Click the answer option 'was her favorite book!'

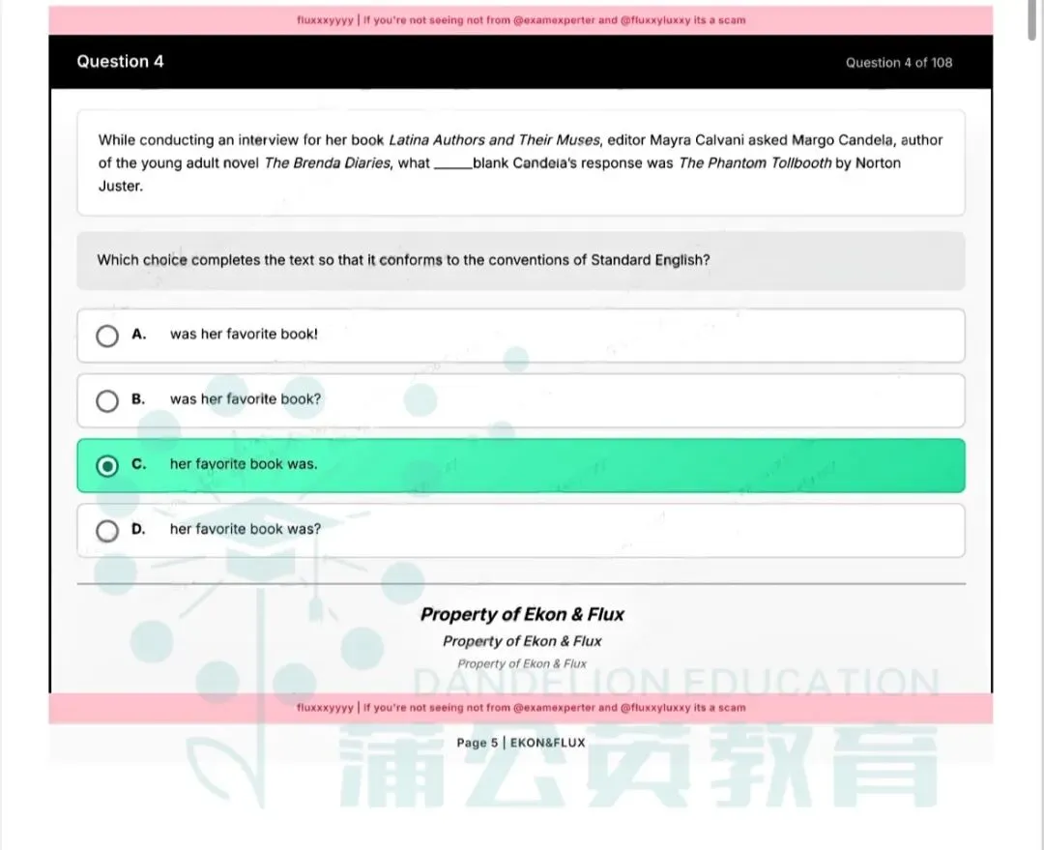[244, 334]
